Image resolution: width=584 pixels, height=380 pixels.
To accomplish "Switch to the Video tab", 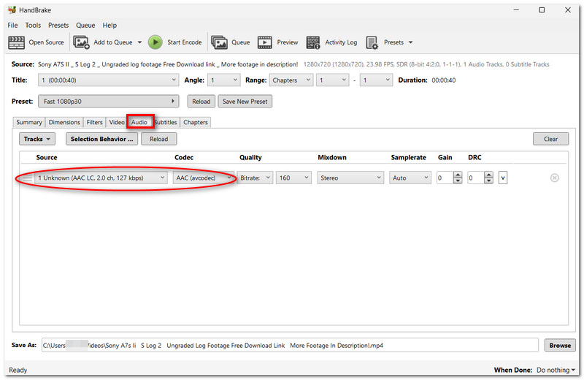I will [117, 122].
